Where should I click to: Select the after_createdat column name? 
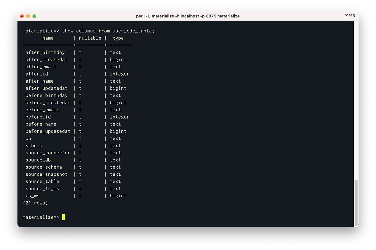point(46,60)
